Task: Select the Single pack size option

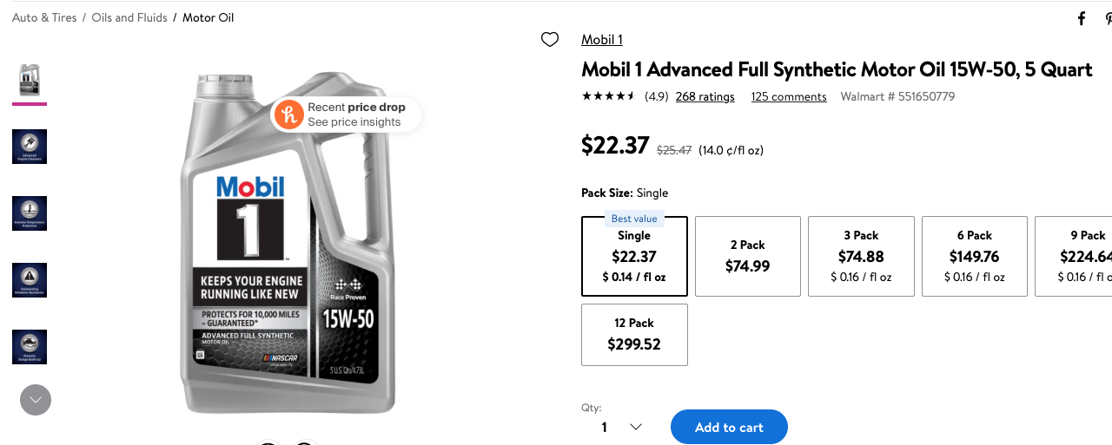Action: (634, 257)
